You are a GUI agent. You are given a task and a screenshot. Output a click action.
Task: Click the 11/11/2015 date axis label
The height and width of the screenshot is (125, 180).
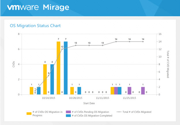pyautogui.click(x=103, y=98)
